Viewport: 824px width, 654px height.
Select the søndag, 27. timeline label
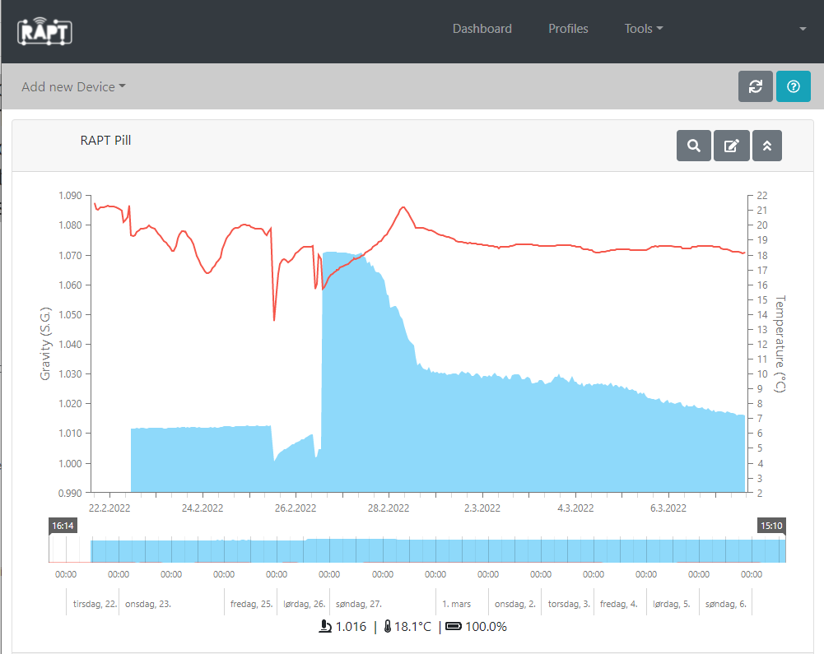pos(358,604)
